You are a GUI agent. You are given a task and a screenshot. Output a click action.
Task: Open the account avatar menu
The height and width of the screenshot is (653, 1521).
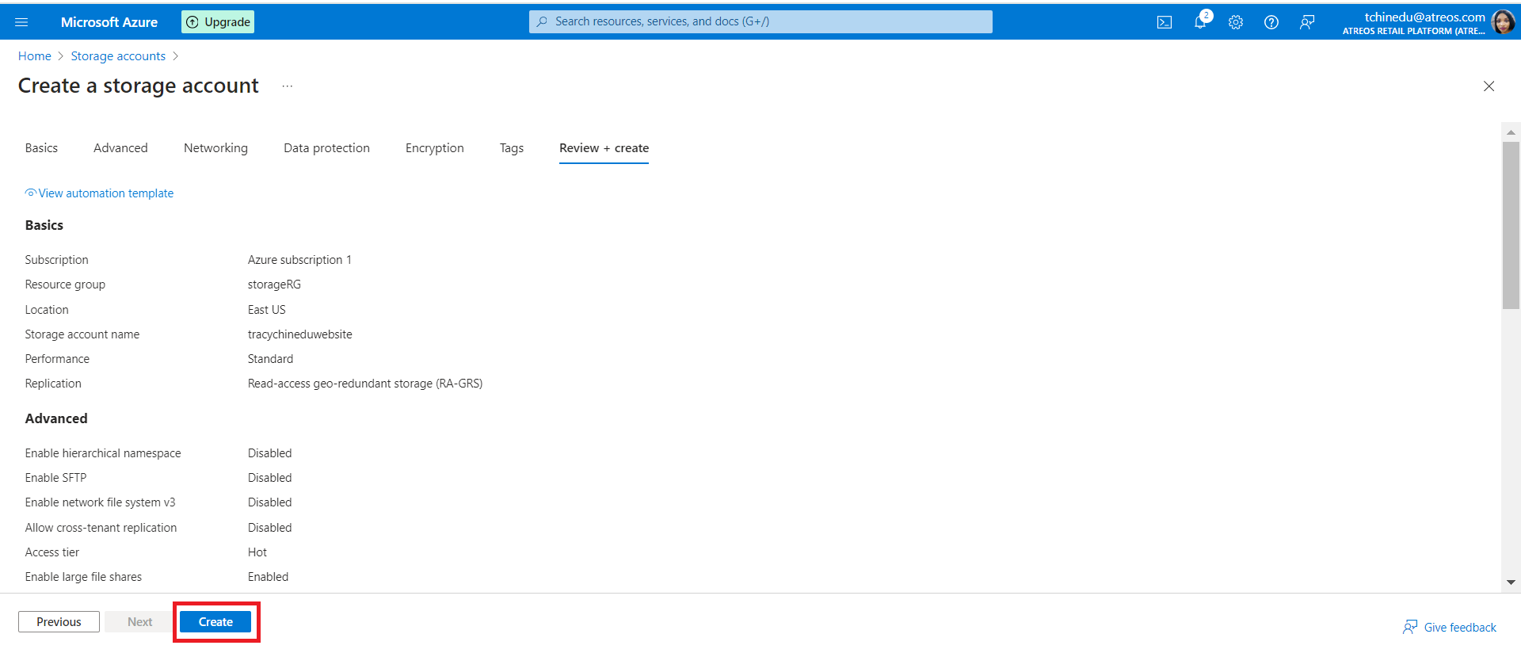pos(1503,22)
